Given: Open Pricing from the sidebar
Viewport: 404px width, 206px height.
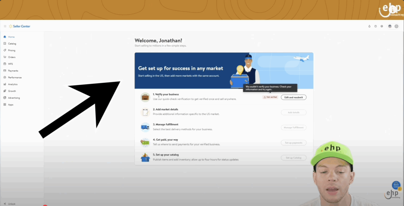Looking at the screenshot, I should click(12, 50).
